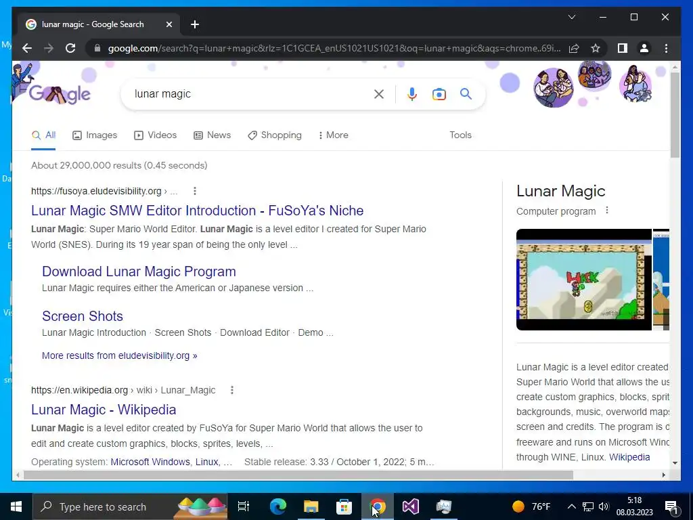The height and width of the screenshot is (520, 693).
Task: Open the Download Lunar Magic Program link
Action: [139, 272]
